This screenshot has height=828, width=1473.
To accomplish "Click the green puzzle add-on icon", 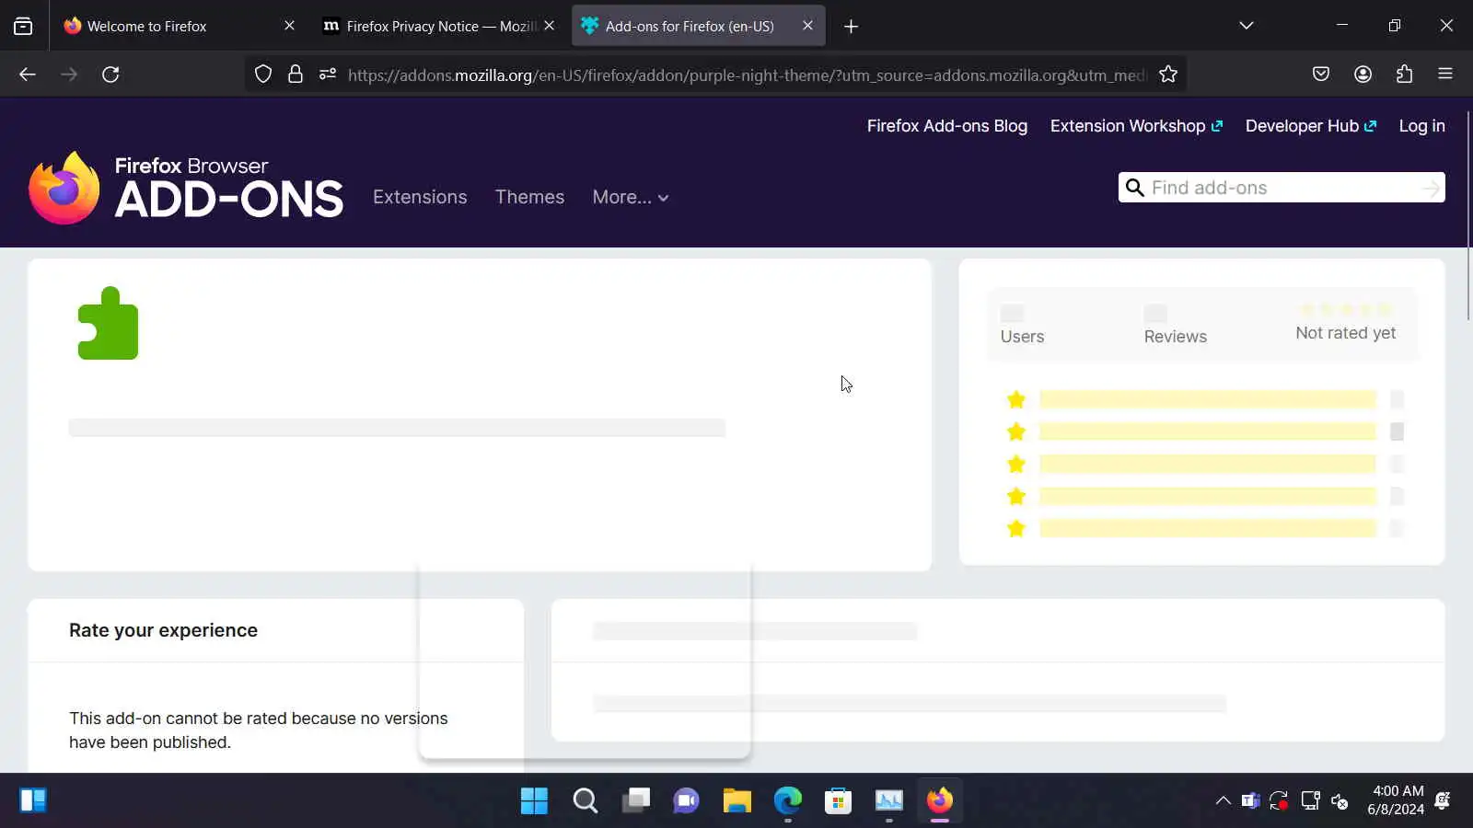I will 109,323.
